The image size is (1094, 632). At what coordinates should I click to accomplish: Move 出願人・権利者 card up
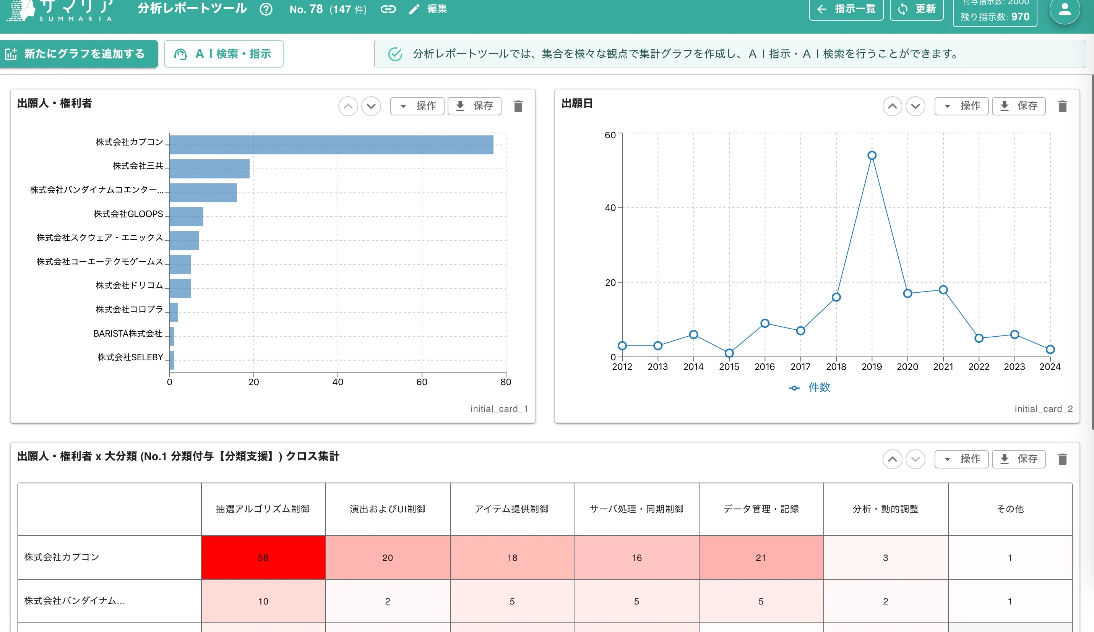348,106
